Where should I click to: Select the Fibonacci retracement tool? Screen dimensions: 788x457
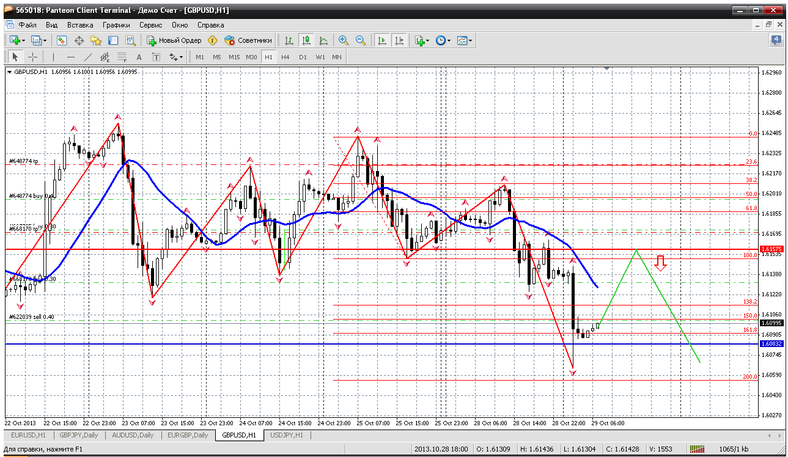pyautogui.click(x=122, y=57)
